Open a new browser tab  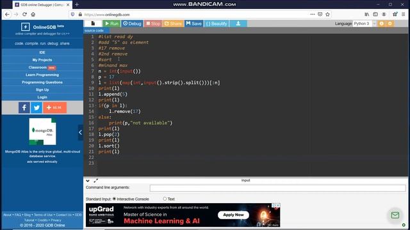point(77,4)
